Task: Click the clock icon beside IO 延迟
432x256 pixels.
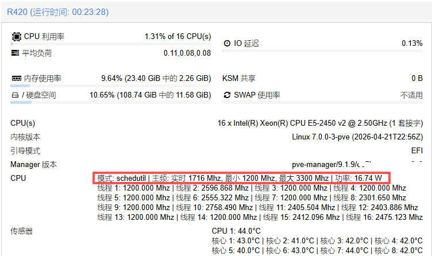Action: pos(227,43)
